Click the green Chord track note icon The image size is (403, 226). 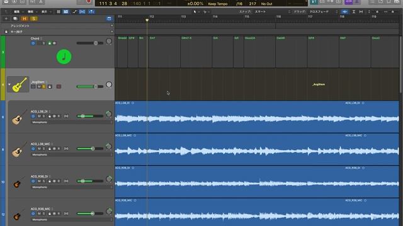coord(64,56)
